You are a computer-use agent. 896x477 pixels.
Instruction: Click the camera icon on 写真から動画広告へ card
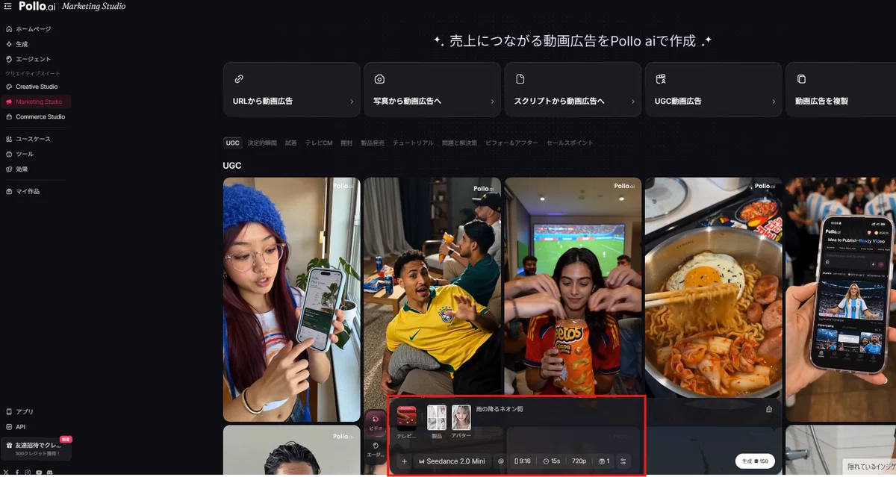379,78
